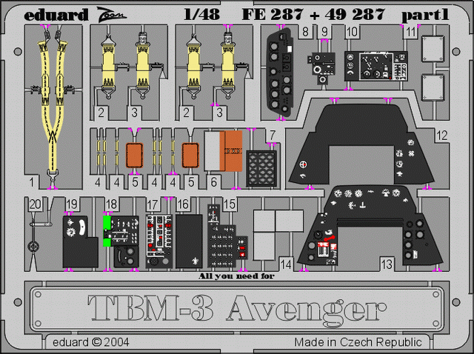Select the red-detailed panel part 17
474x354 pixels.
coord(159,241)
